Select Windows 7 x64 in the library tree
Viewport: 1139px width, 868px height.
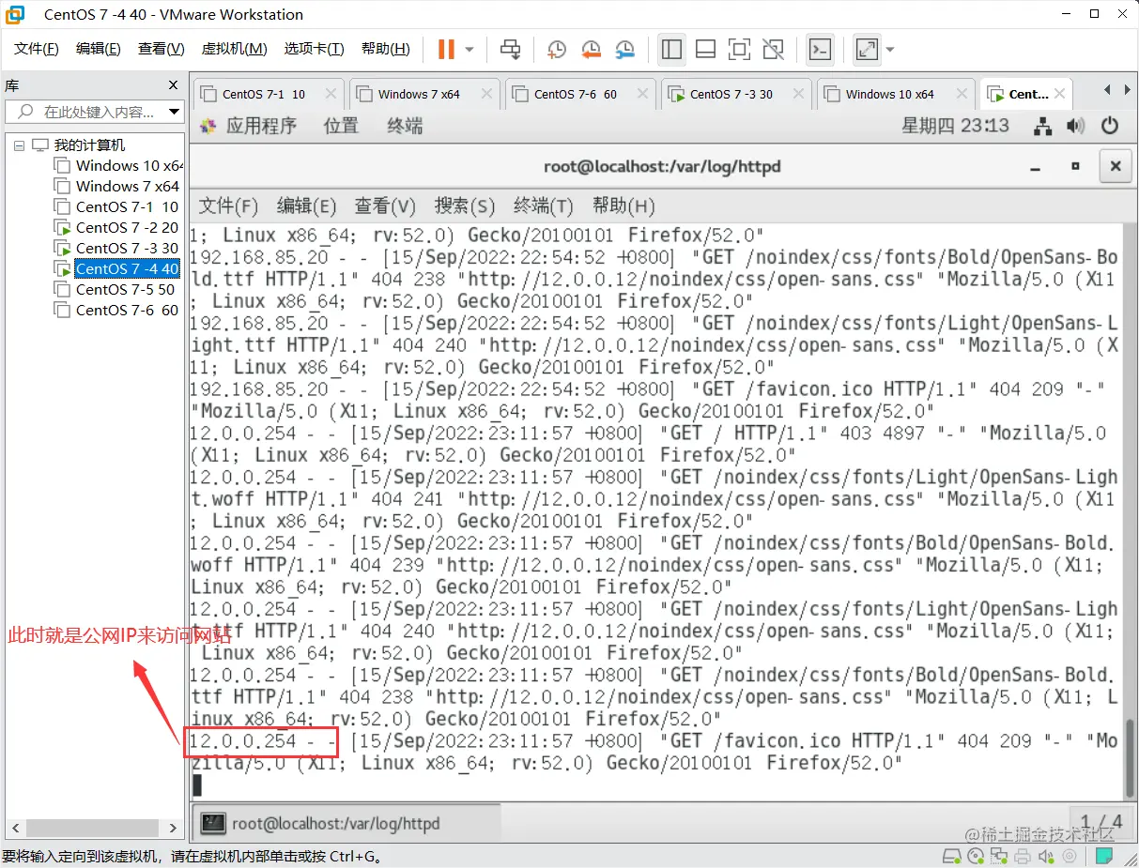tap(117, 186)
